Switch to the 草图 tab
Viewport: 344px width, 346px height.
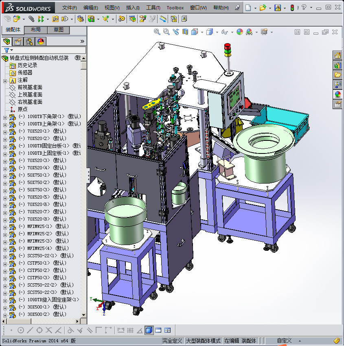(x=58, y=30)
